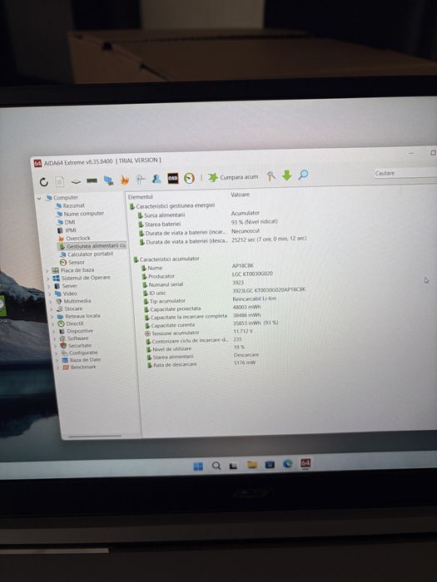437x582 pixels.
Task: Select Software in the tree
Action: 74,338
